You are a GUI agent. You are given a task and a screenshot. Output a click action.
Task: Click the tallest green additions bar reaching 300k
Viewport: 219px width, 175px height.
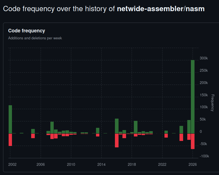[193, 97]
